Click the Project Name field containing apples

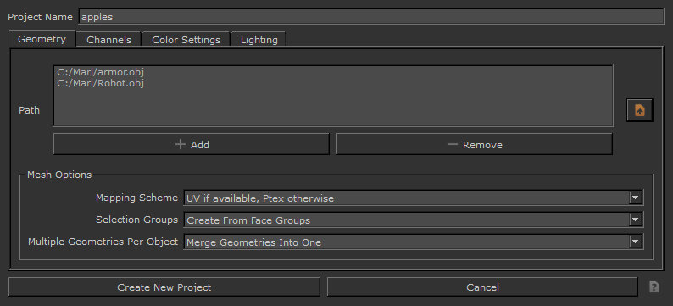tap(372, 17)
